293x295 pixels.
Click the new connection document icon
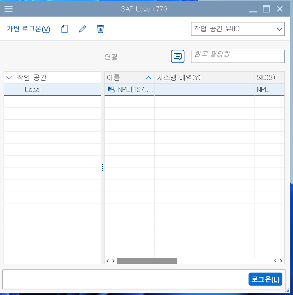(x=64, y=29)
